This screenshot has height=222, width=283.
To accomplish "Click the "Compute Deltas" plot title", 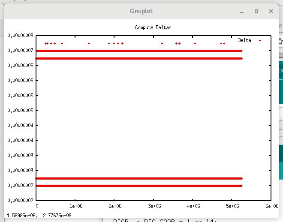I will click(153, 27).
